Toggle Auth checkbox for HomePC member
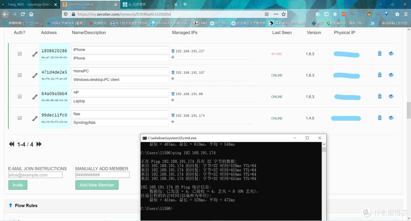The width and height of the screenshot is (411, 221). (x=20, y=75)
